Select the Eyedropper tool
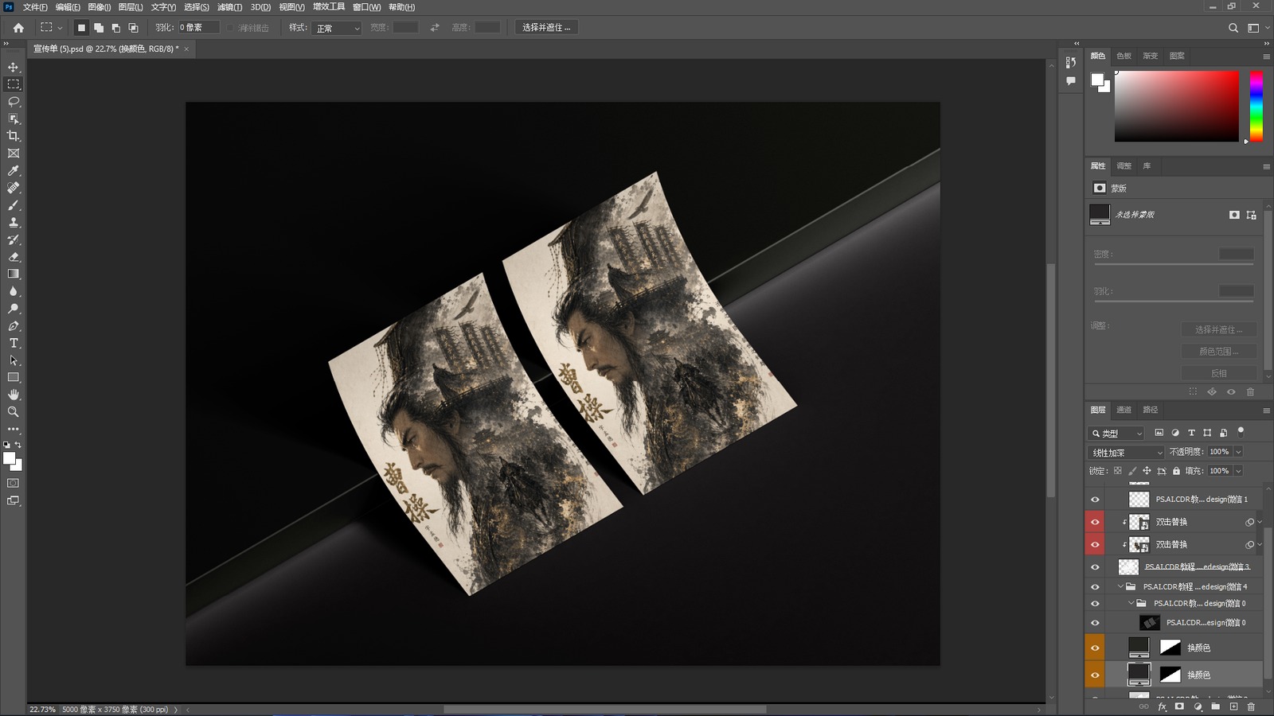 (x=14, y=170)
